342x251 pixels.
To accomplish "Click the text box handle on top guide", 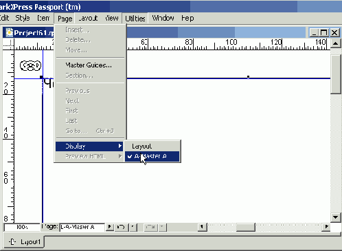I will pyautogui.click(x=248, y=77).
